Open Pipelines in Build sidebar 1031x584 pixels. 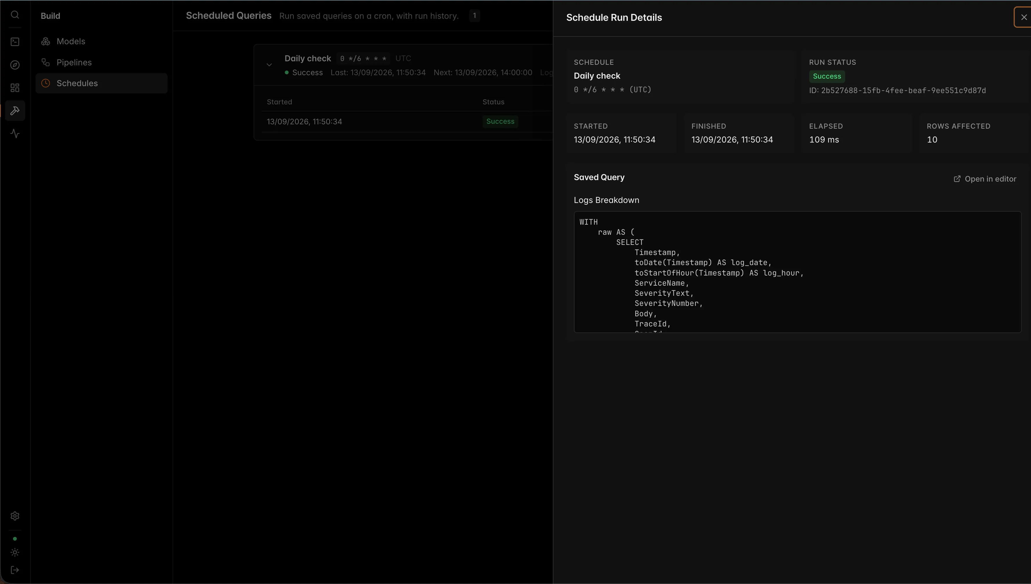(102, 62)
